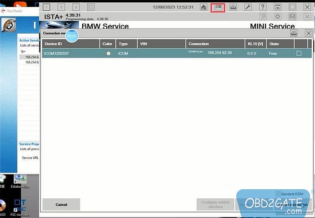Open the help question mark icon
Screen dimensions: 315x218
coord(263,7)
